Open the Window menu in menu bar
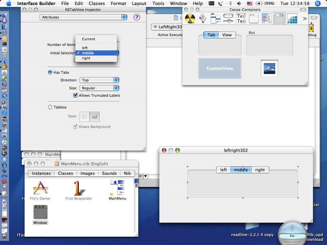The width and height of the screenshot is (327, 245). coord(179,4)
